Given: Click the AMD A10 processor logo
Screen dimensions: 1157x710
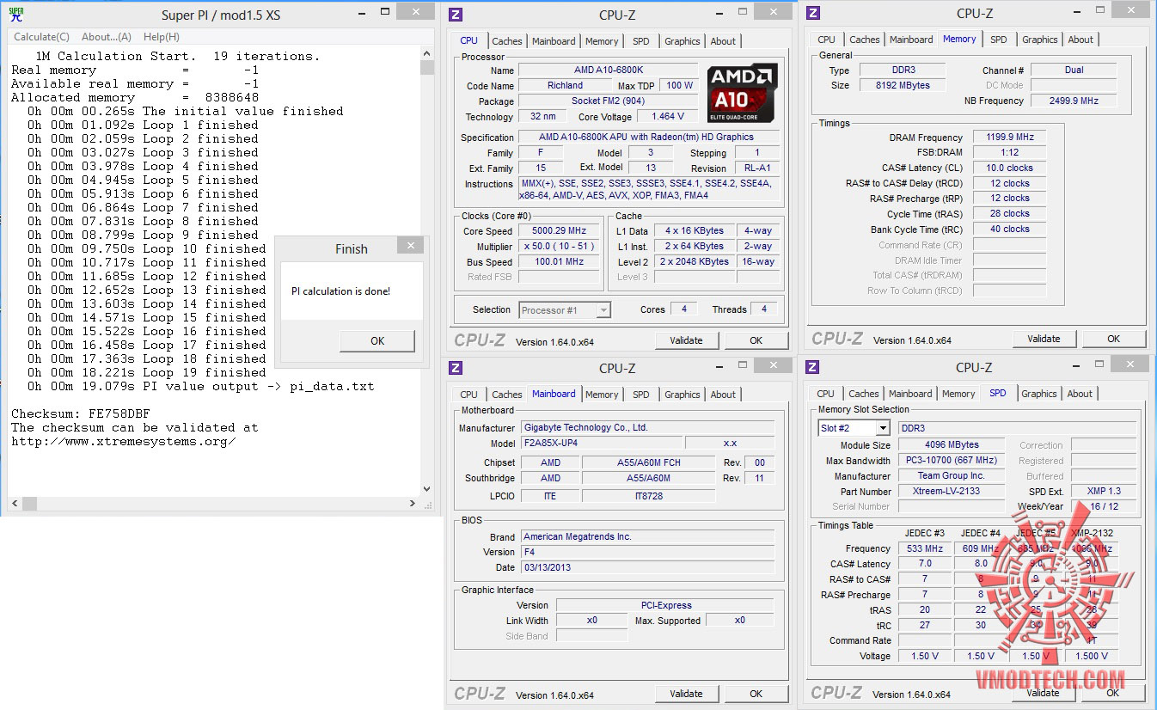Looking at the screenshot, I should click(x=743, y=94).
